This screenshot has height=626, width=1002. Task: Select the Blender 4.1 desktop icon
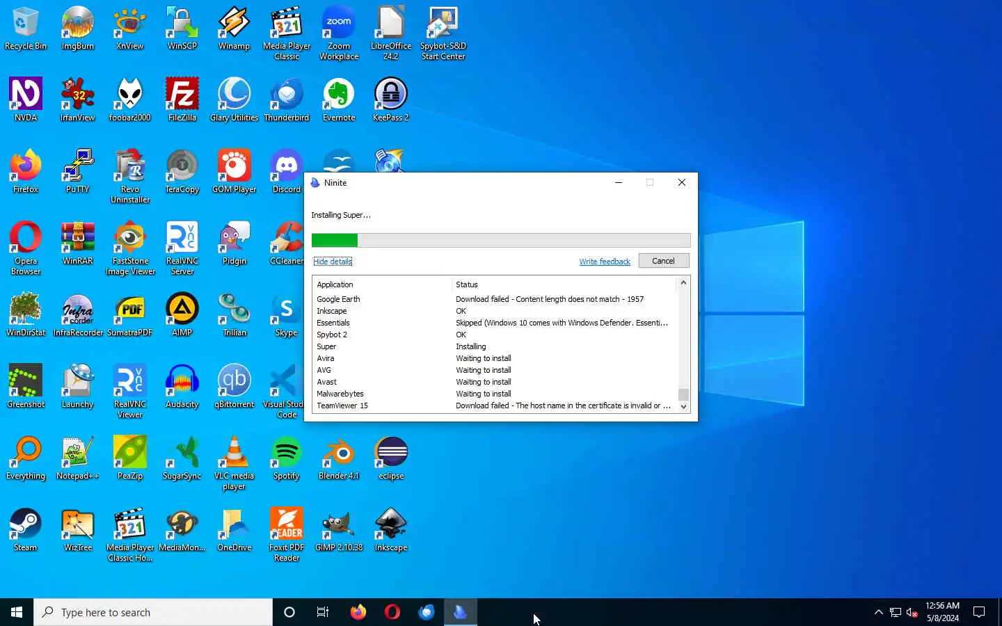tap(339, 458)
